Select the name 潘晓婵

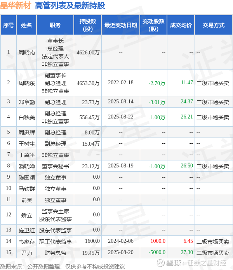[x=27, y=166]
